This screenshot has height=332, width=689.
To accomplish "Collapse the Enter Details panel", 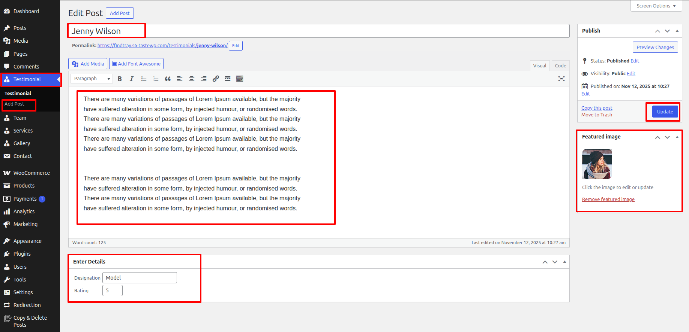I will 564,262.
